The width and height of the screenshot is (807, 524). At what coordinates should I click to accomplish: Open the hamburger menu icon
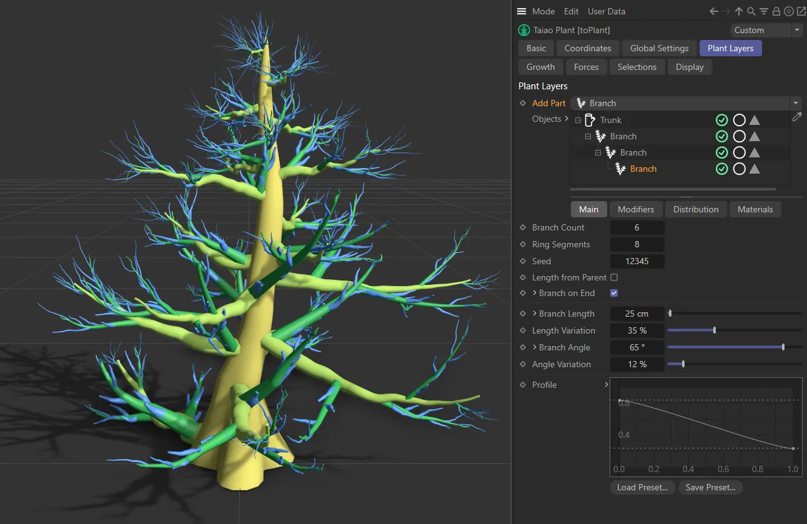tap(522, 11)
